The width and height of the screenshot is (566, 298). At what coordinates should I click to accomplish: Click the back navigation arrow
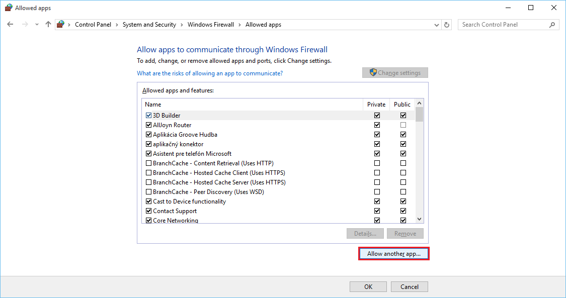pos(10,25)
